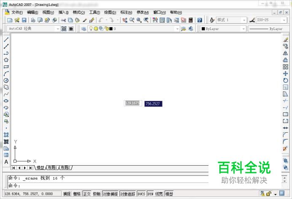
Task: Toggle 线宽 lineweight display
Action: click(159, 194)
